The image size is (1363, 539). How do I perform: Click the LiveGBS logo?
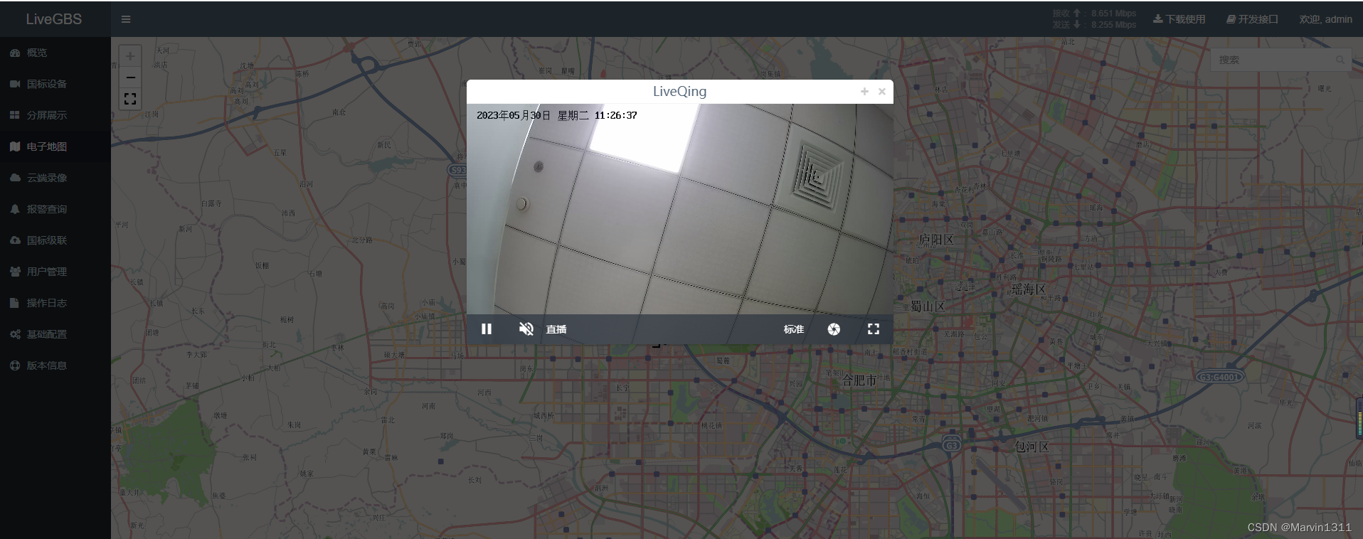[x=54, y=19]
